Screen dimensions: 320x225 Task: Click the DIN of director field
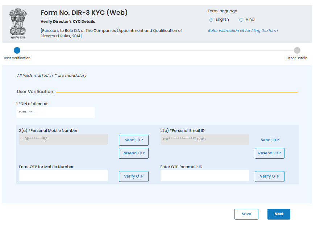[x=55, y=113]
